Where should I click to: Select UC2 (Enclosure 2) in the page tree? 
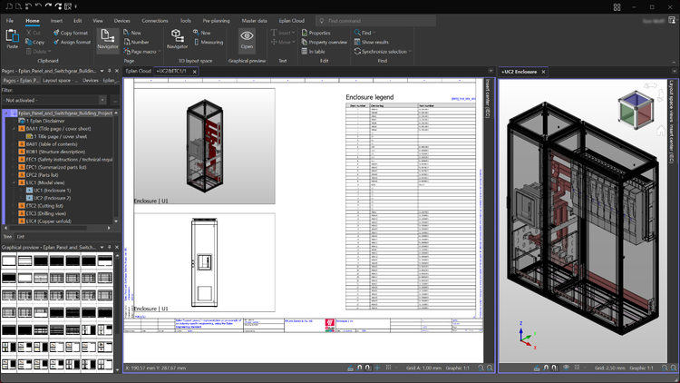(x=52, y=198)
